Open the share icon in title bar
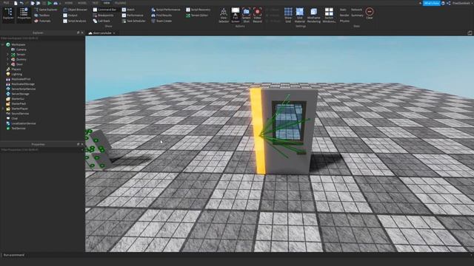The width and height of the screenshot is (474, 266). pos(449,3)
